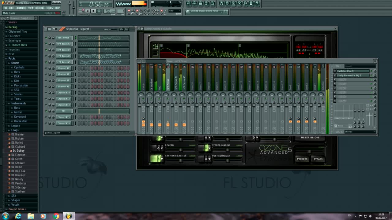Collapse the Loops subfolder
Image resolution: width=392 pixels, height=220 pixels.
click(x=15, y=130)
